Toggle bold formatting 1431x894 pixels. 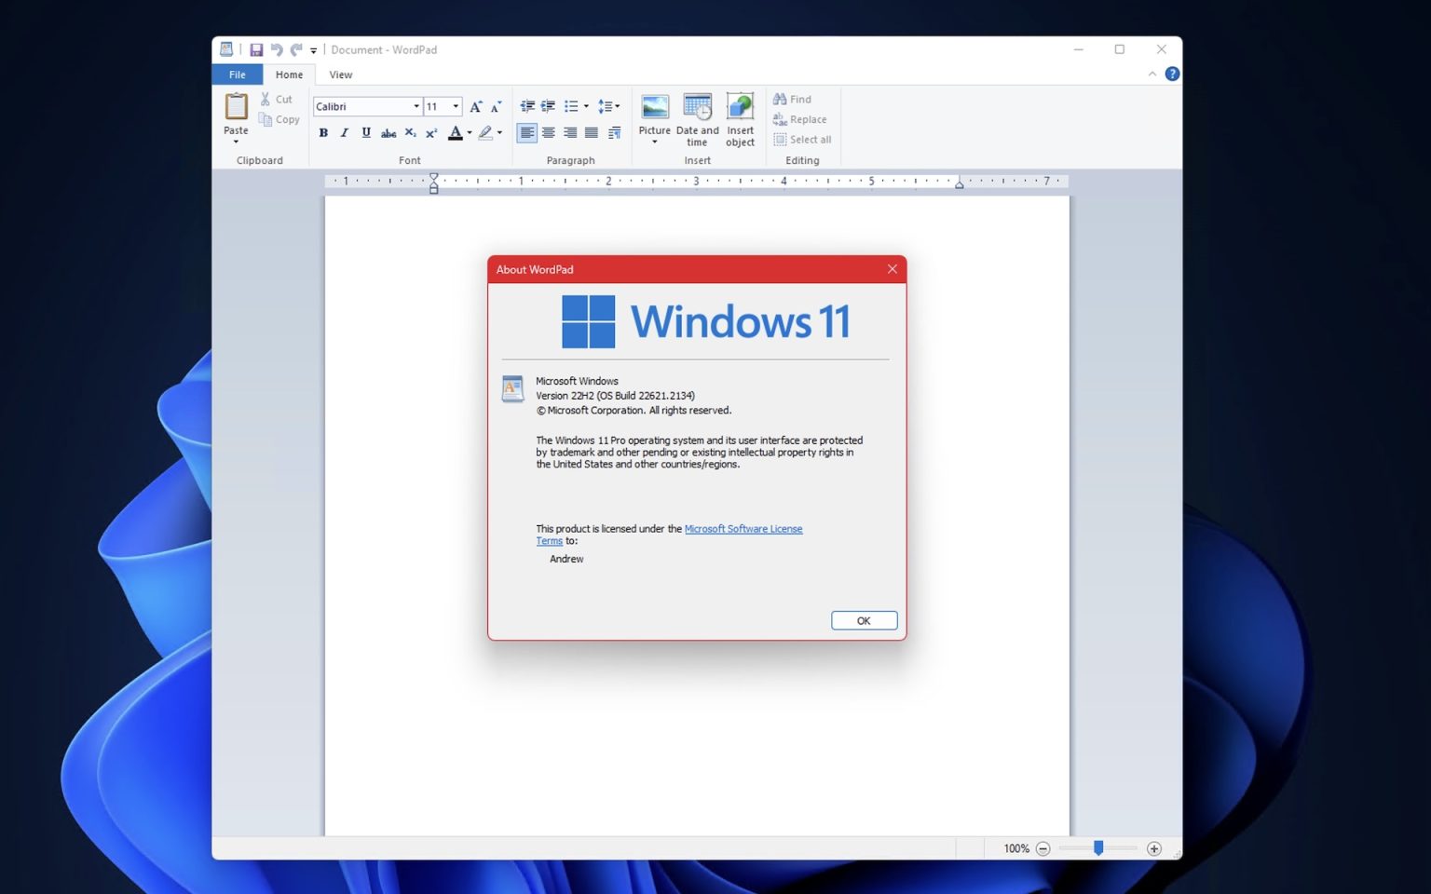point(322,133)
